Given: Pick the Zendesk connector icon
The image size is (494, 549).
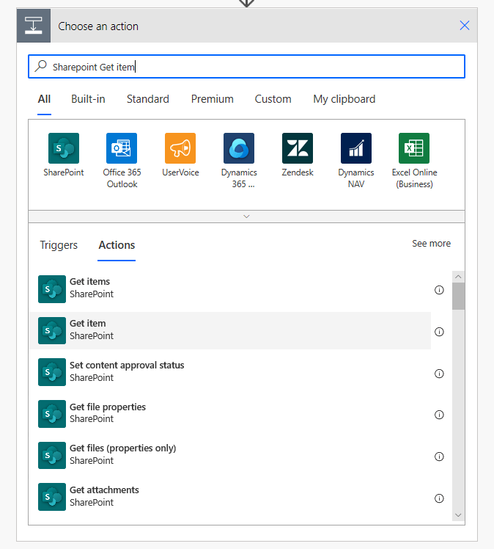Looking at the screenshot, I should (x=298, y=148).
